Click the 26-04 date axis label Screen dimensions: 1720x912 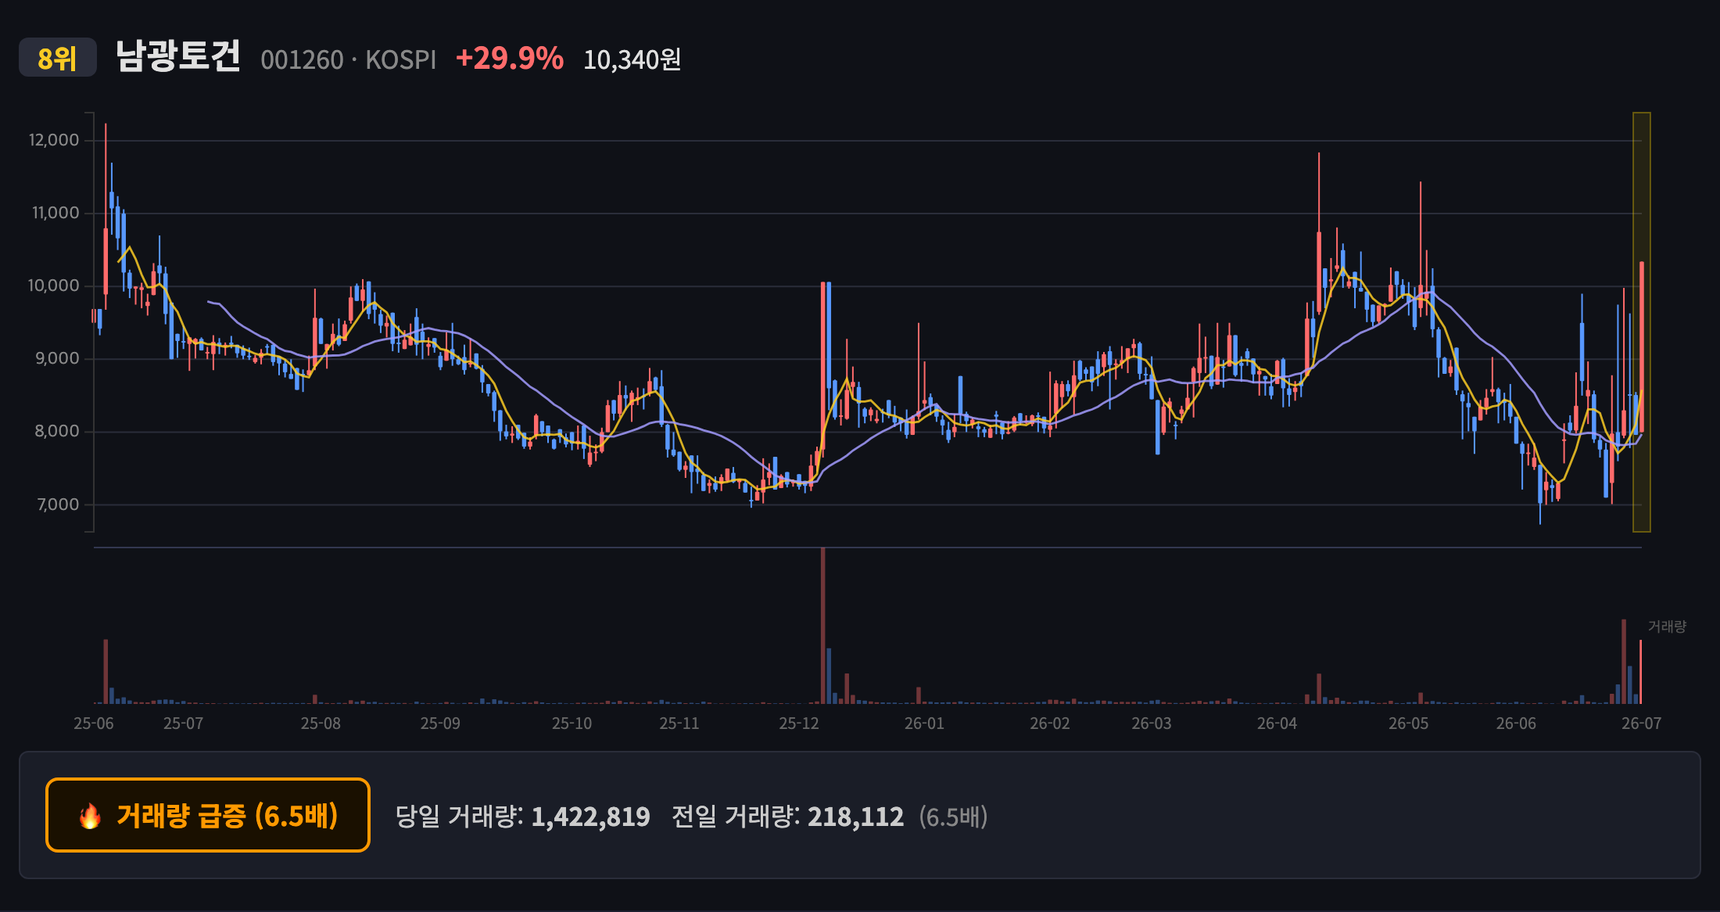tap(1277, 723)
